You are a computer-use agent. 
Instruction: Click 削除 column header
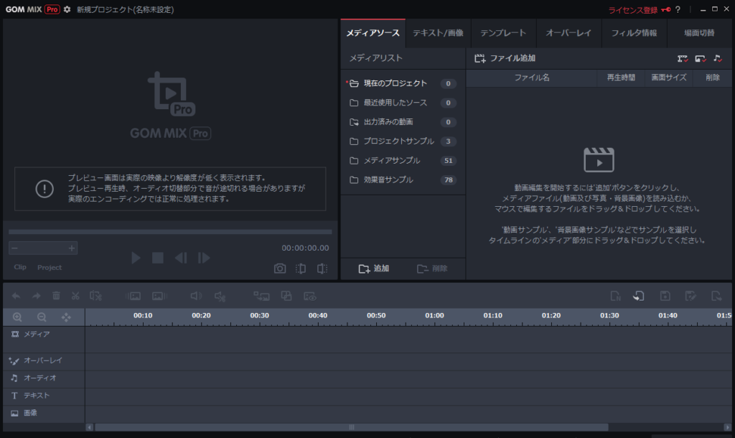pos(713,78)
